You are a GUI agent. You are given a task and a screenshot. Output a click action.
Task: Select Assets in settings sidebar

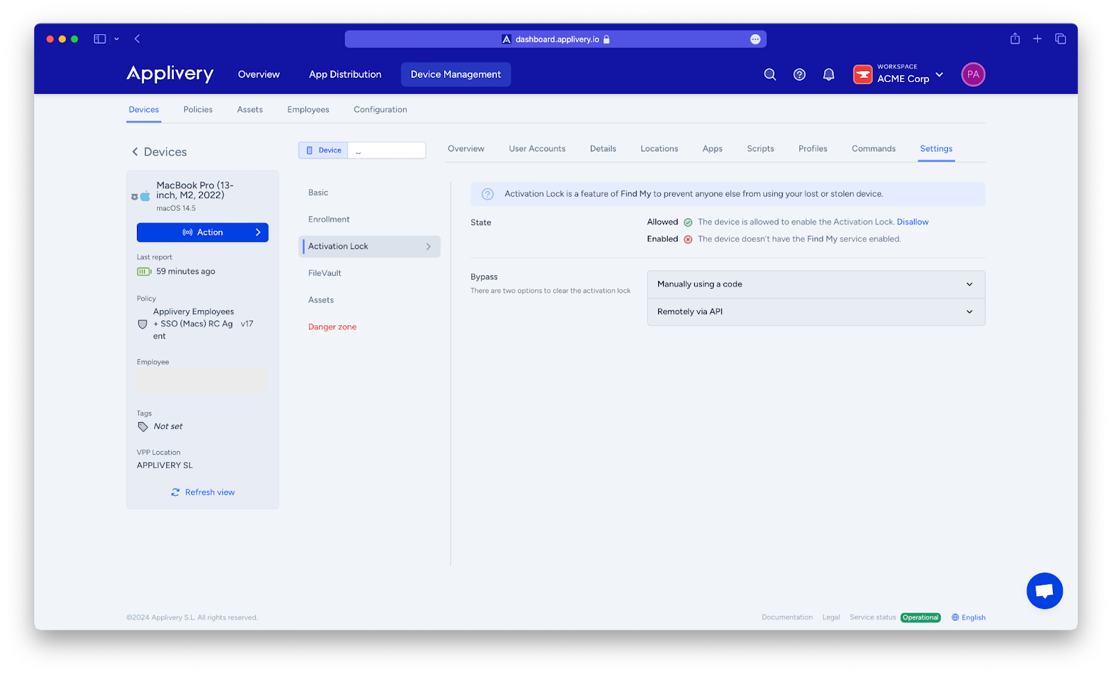tap(321, 300)
